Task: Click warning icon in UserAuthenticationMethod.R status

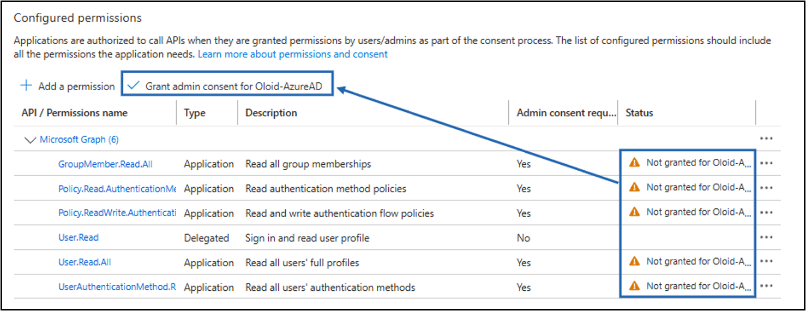Action: [x=634, y=286]
